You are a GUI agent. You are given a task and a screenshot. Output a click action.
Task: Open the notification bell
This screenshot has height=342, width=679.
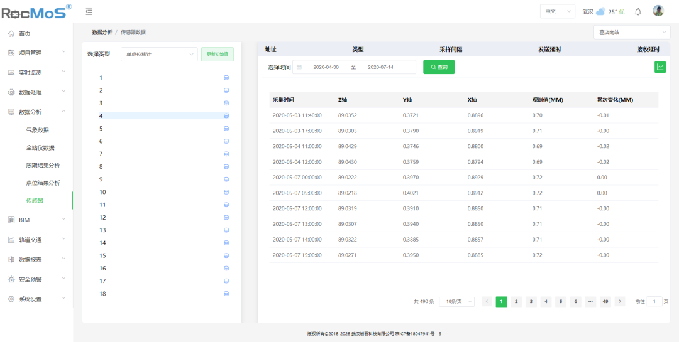pos(638,12)
